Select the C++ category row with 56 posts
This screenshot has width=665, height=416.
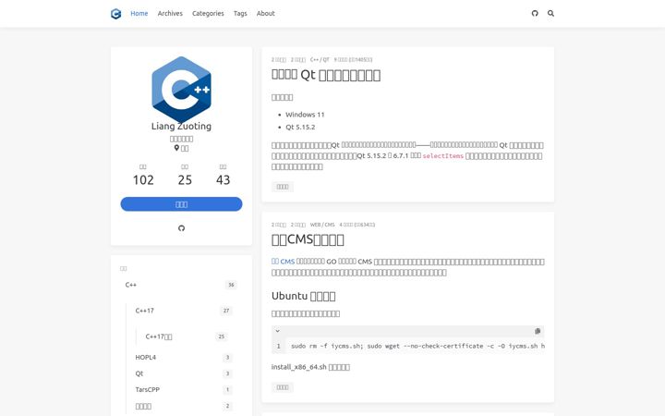181,285
